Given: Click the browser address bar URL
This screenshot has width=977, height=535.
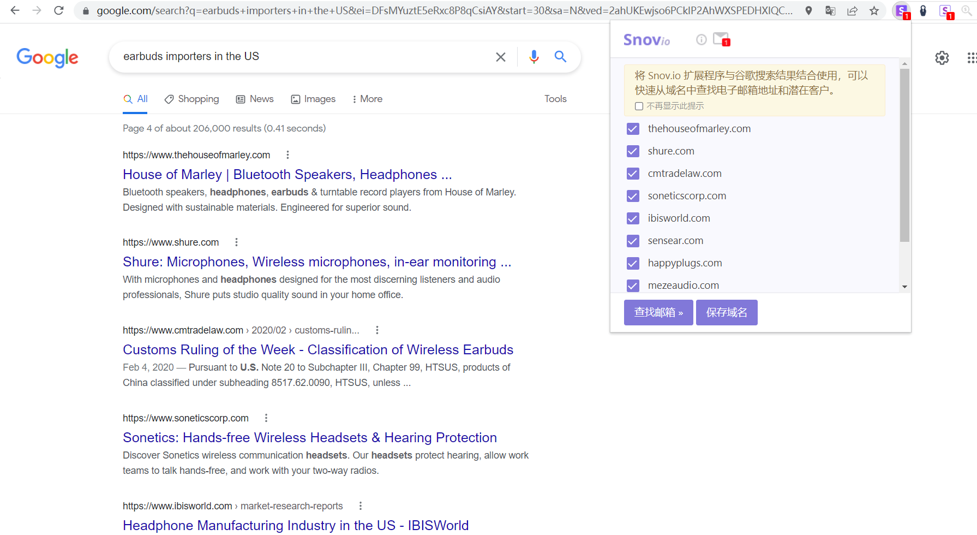Looking at the screenshot, I should [x=444, y=11].
